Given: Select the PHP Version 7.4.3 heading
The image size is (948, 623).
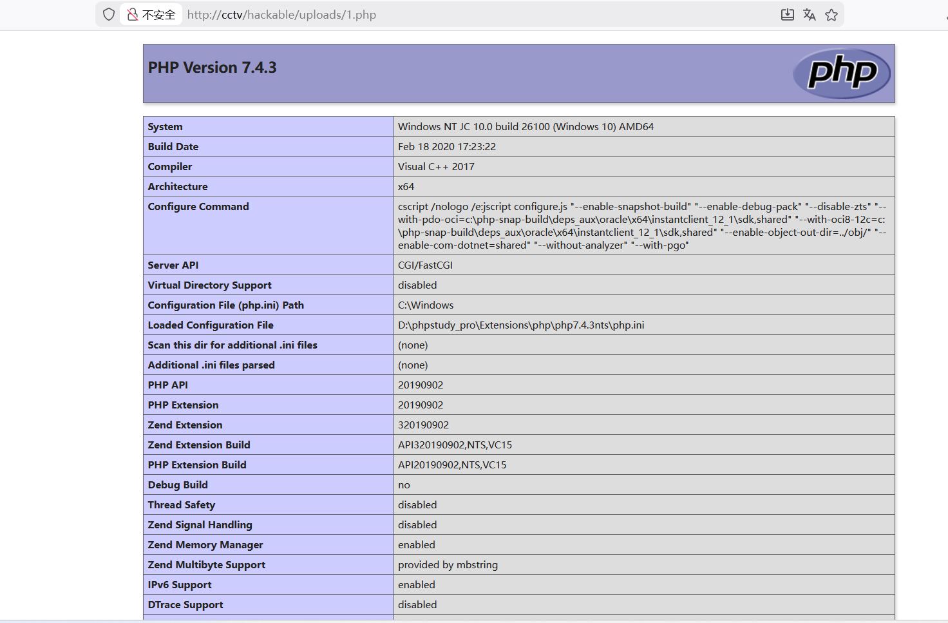Looking at the screenshot, I should click(213, 68).
